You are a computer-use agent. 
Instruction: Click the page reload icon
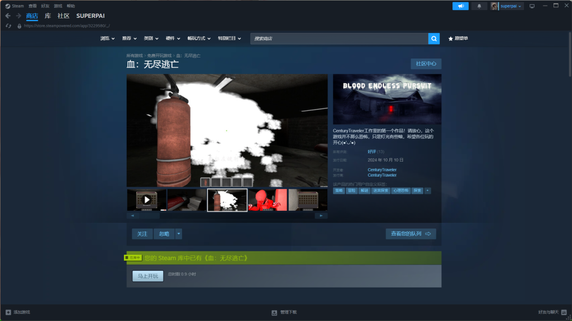click(8, 26)
